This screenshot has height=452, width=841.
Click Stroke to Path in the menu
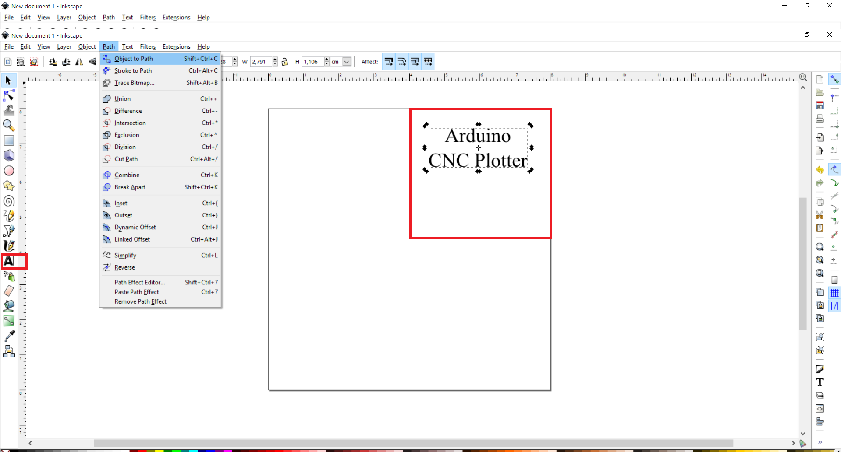coord(133,70)
